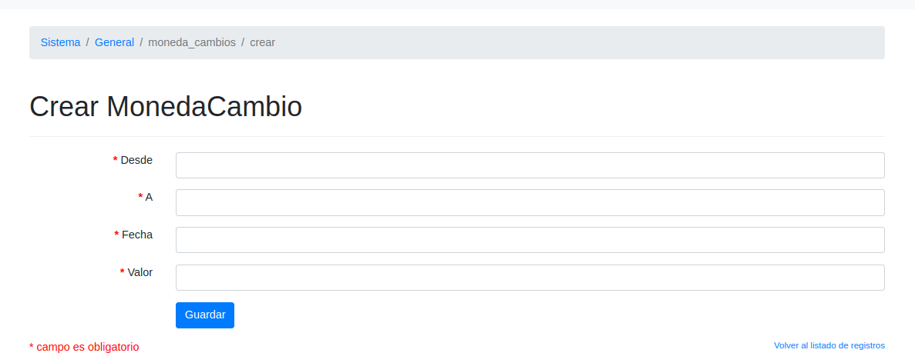
Task: Open the Sistema breadcrumb link
Action: 60,42
